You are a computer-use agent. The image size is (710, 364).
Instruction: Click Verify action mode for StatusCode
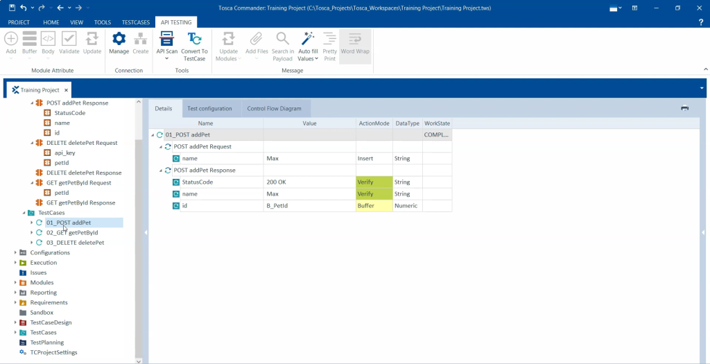coord(374,182)
